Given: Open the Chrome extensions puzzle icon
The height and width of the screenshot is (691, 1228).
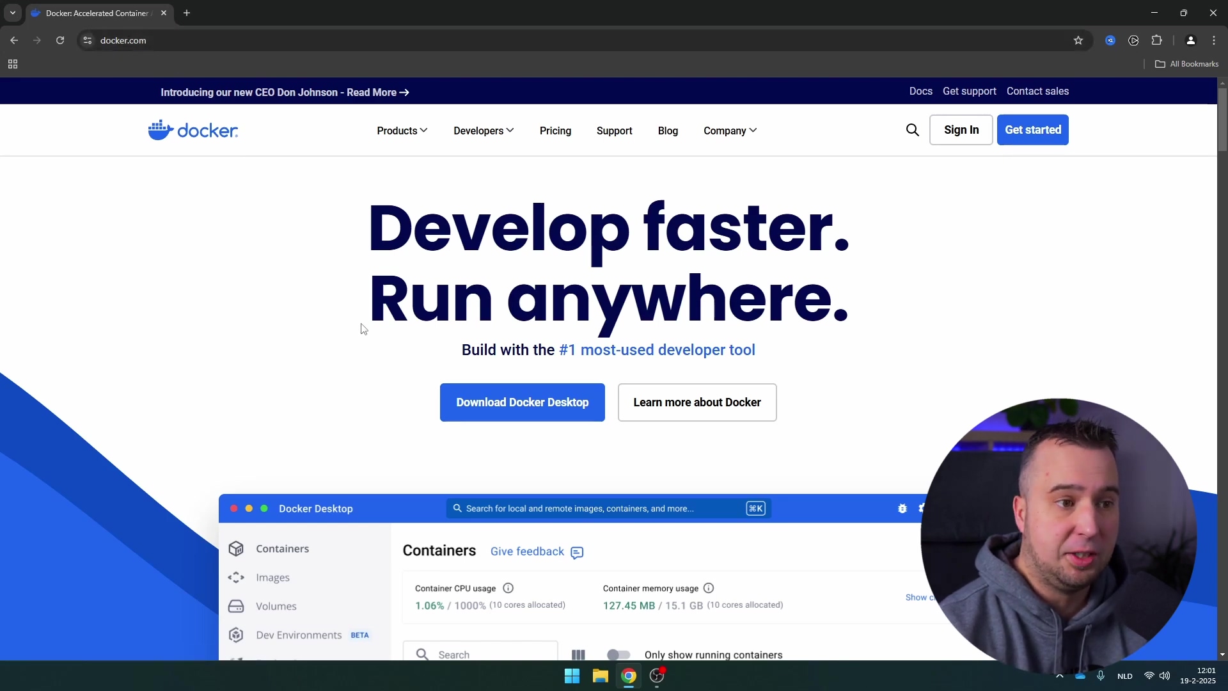Looking at the screenshot, I should (1156, 40).
